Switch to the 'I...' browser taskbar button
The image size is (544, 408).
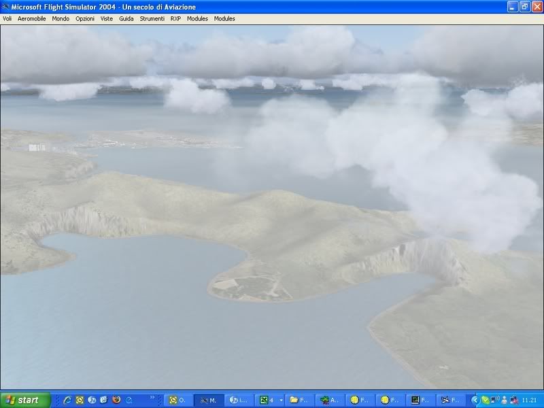pyautogui.click(x=239, y=400)
